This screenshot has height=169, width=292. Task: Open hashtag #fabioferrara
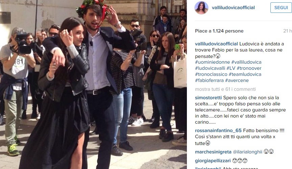209,81
